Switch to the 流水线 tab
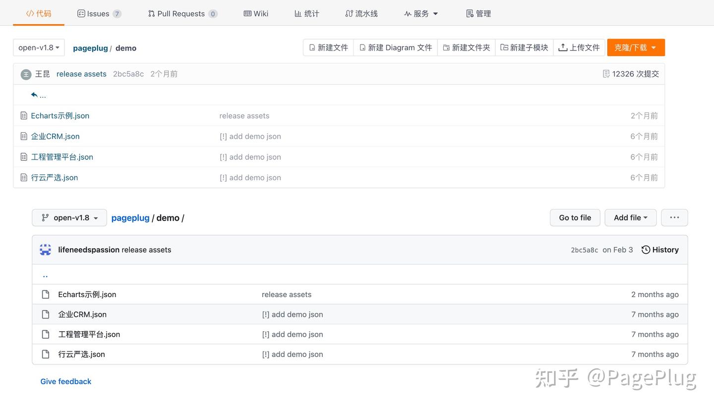This screenshot has width=714, height=410. pyautogui.click(x=361, y=13)
